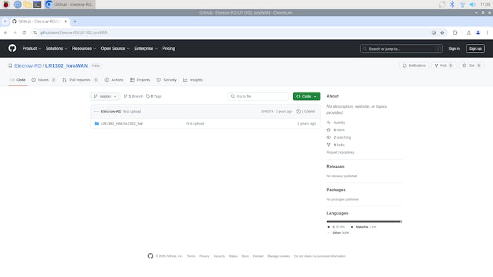Open the browser extensions puzzle icon

(455, 33)
